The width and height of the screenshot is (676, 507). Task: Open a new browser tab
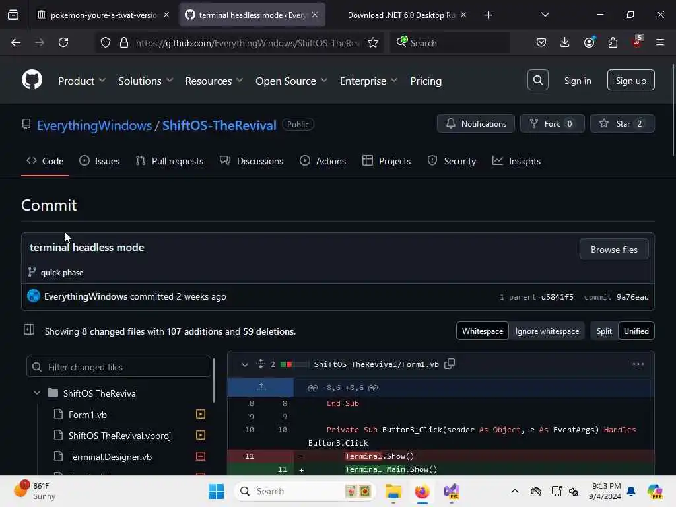coord(488,15)
